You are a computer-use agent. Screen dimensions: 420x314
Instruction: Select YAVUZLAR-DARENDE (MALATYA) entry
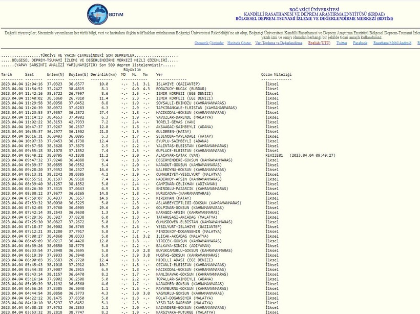coord(184,117)
